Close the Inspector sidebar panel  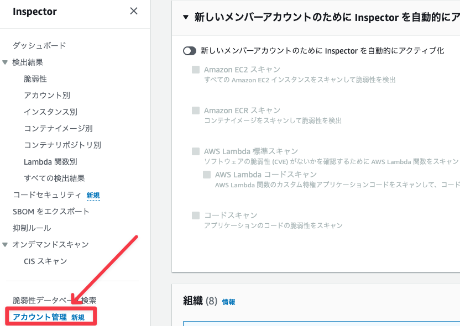[x=134, y=11]
